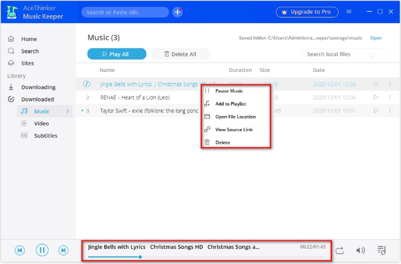Open Search page from sidebar
Image resolution: width=401 pixels, height=264 pixels.
(x=30, y=51)
